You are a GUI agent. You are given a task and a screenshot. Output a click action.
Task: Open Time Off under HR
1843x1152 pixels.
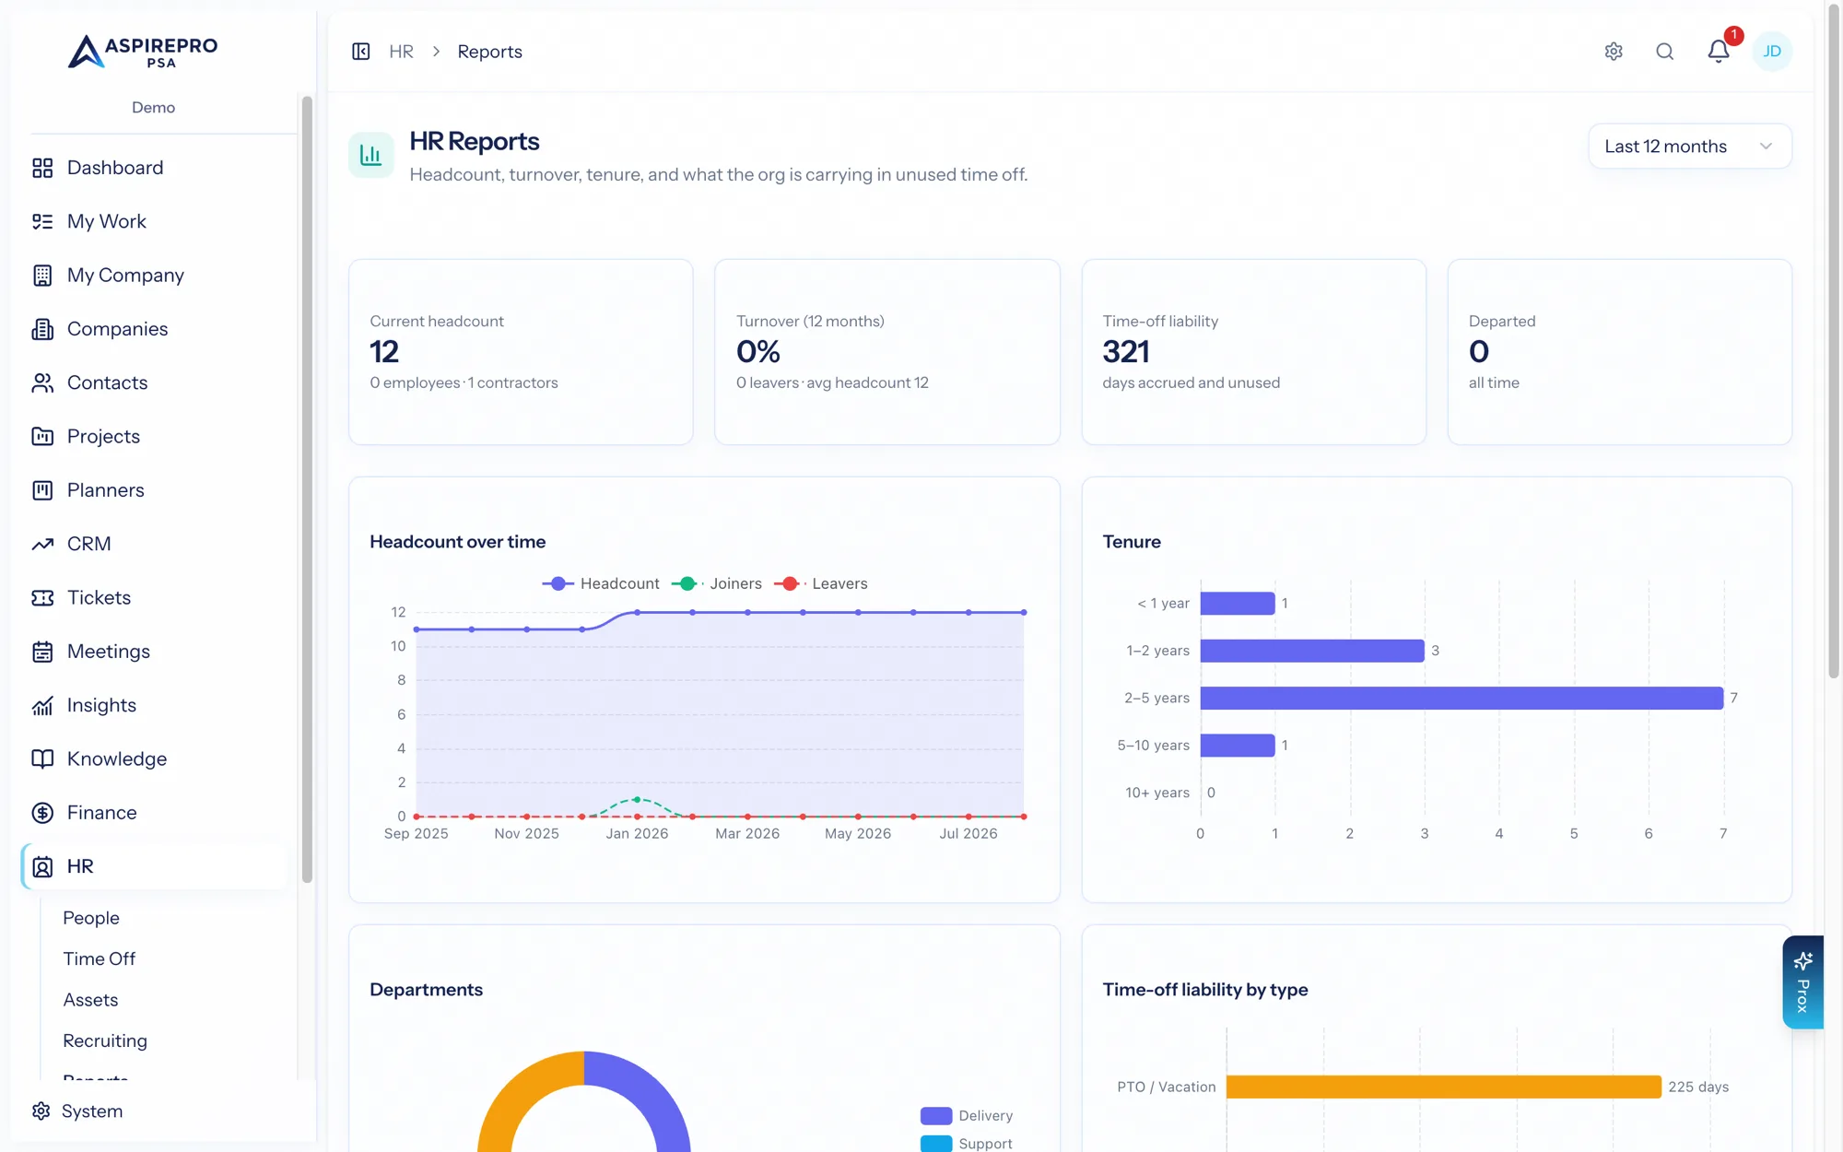[x=100, y=958]
